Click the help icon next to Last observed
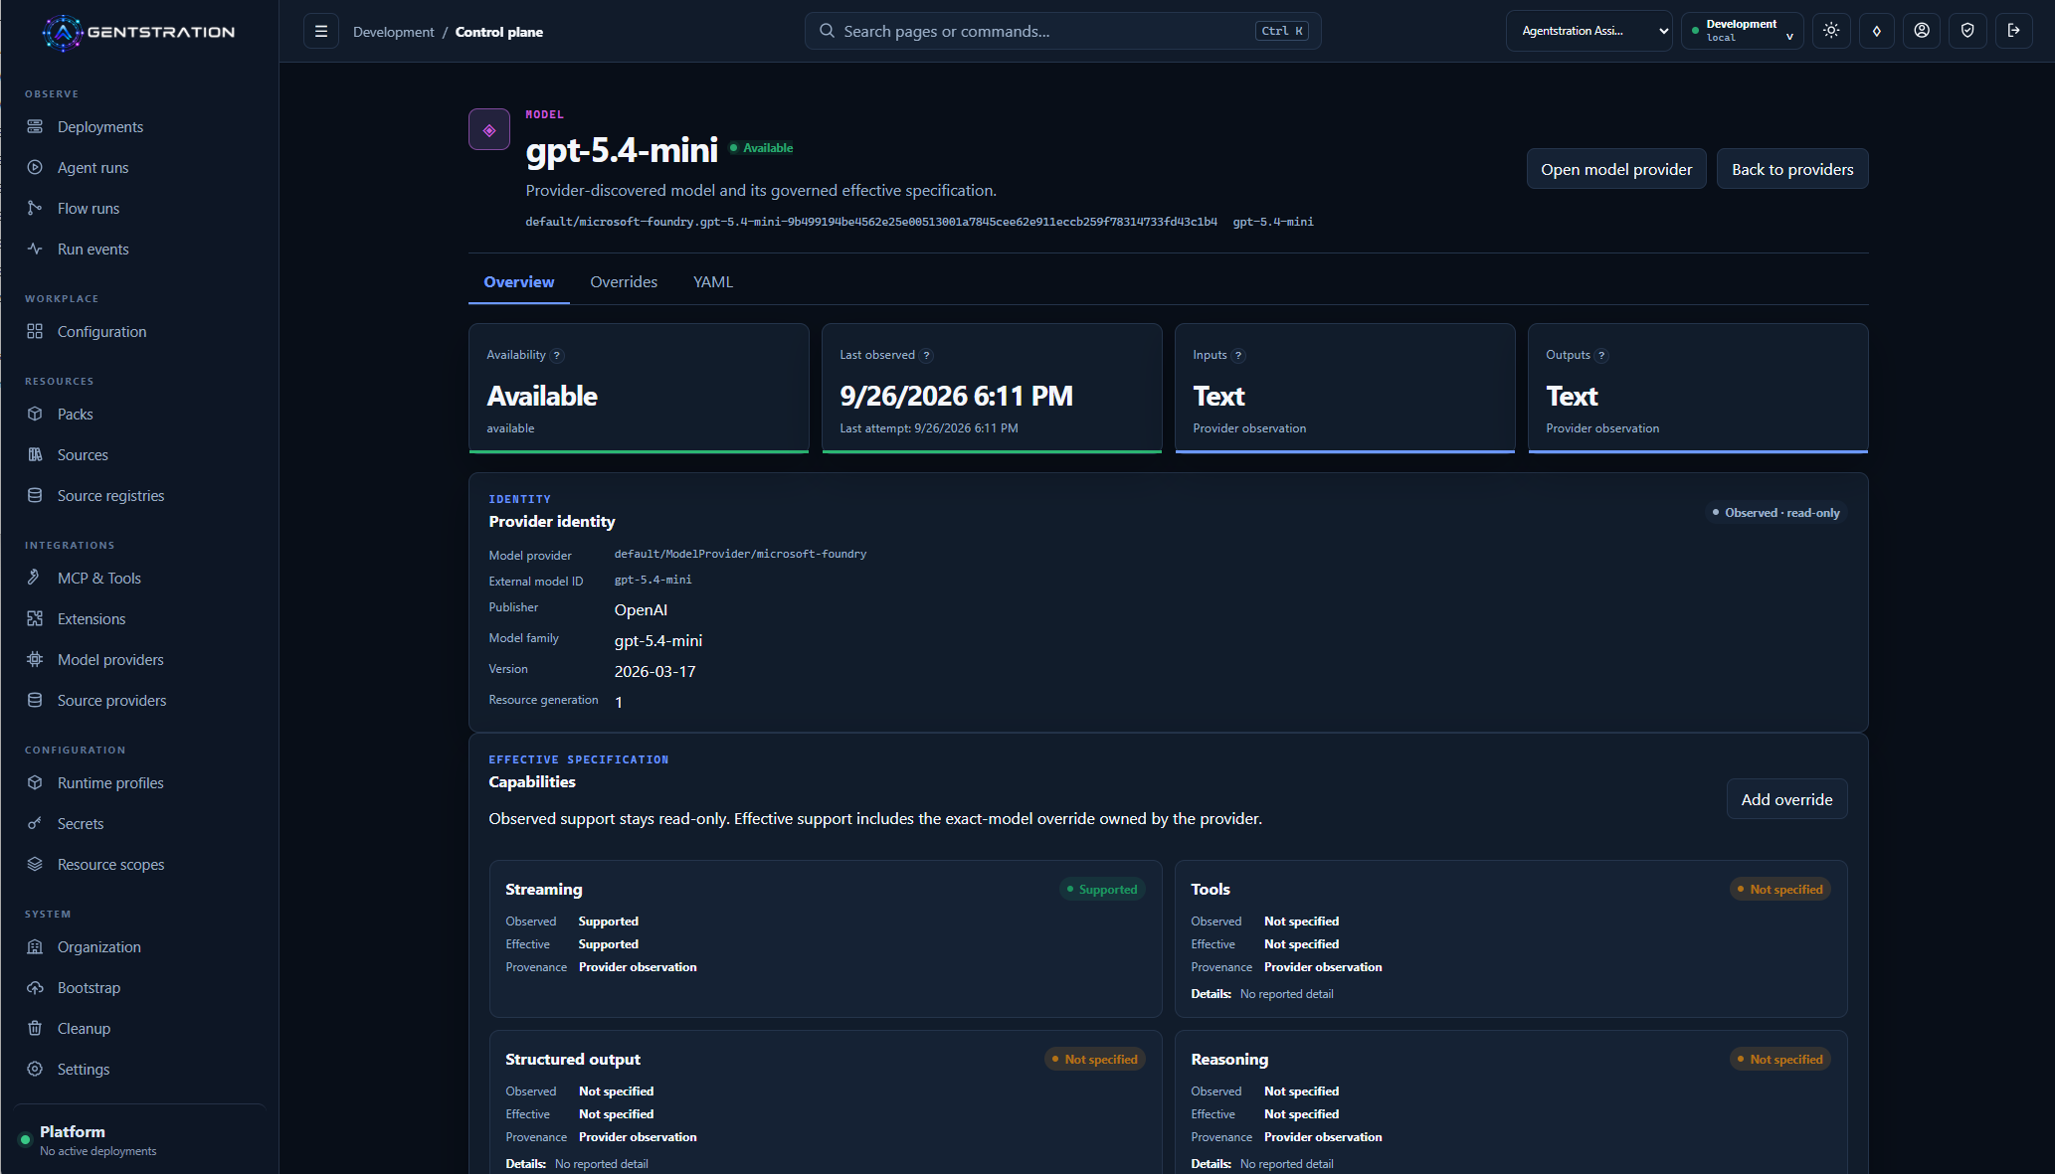Viewport: 2055px width, 1174px height. click(926, 356)
